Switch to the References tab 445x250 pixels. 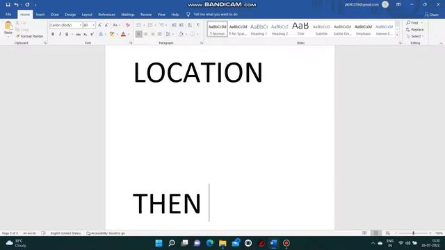[x=106, y=15]
